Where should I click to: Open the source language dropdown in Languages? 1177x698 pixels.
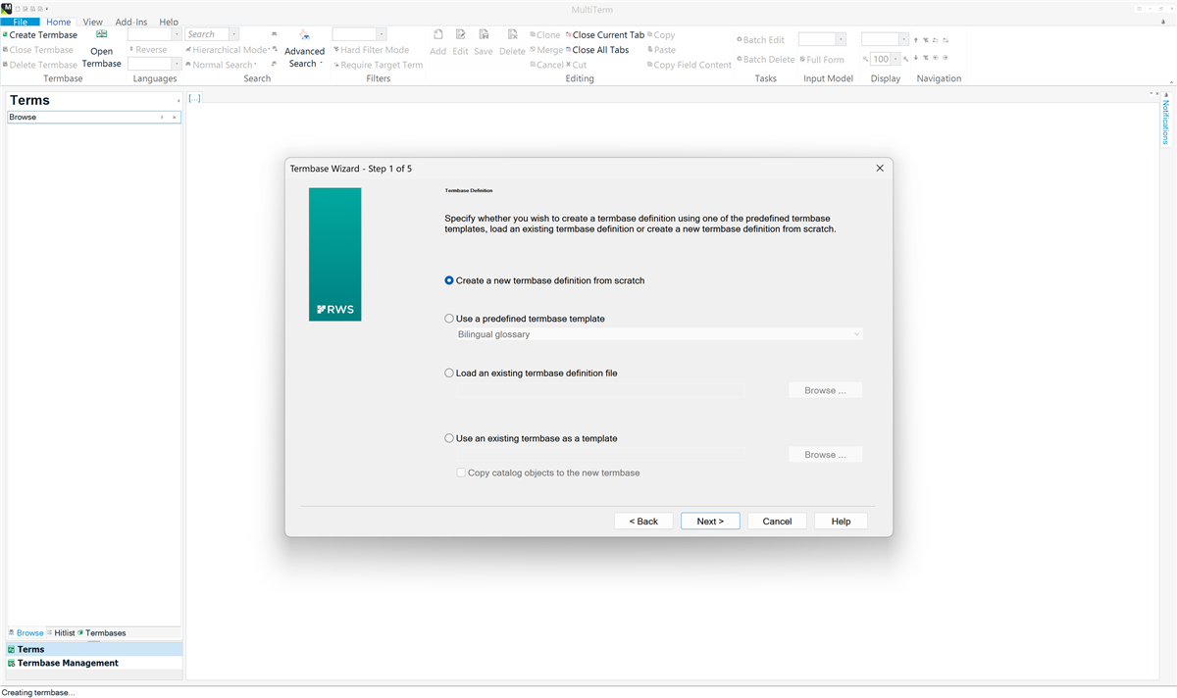click(x=177, y=34)
